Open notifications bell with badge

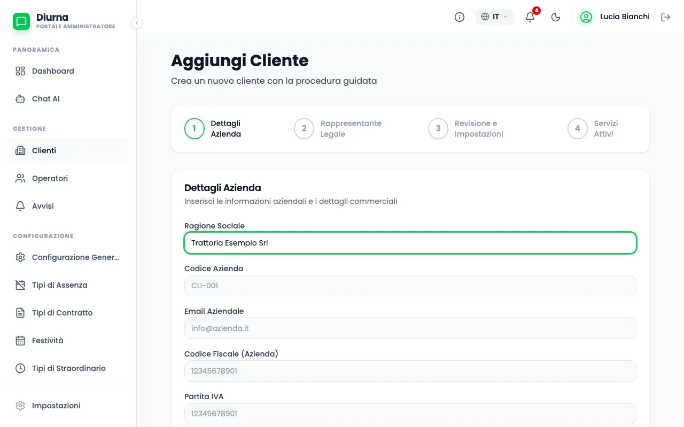click(530, 17)
